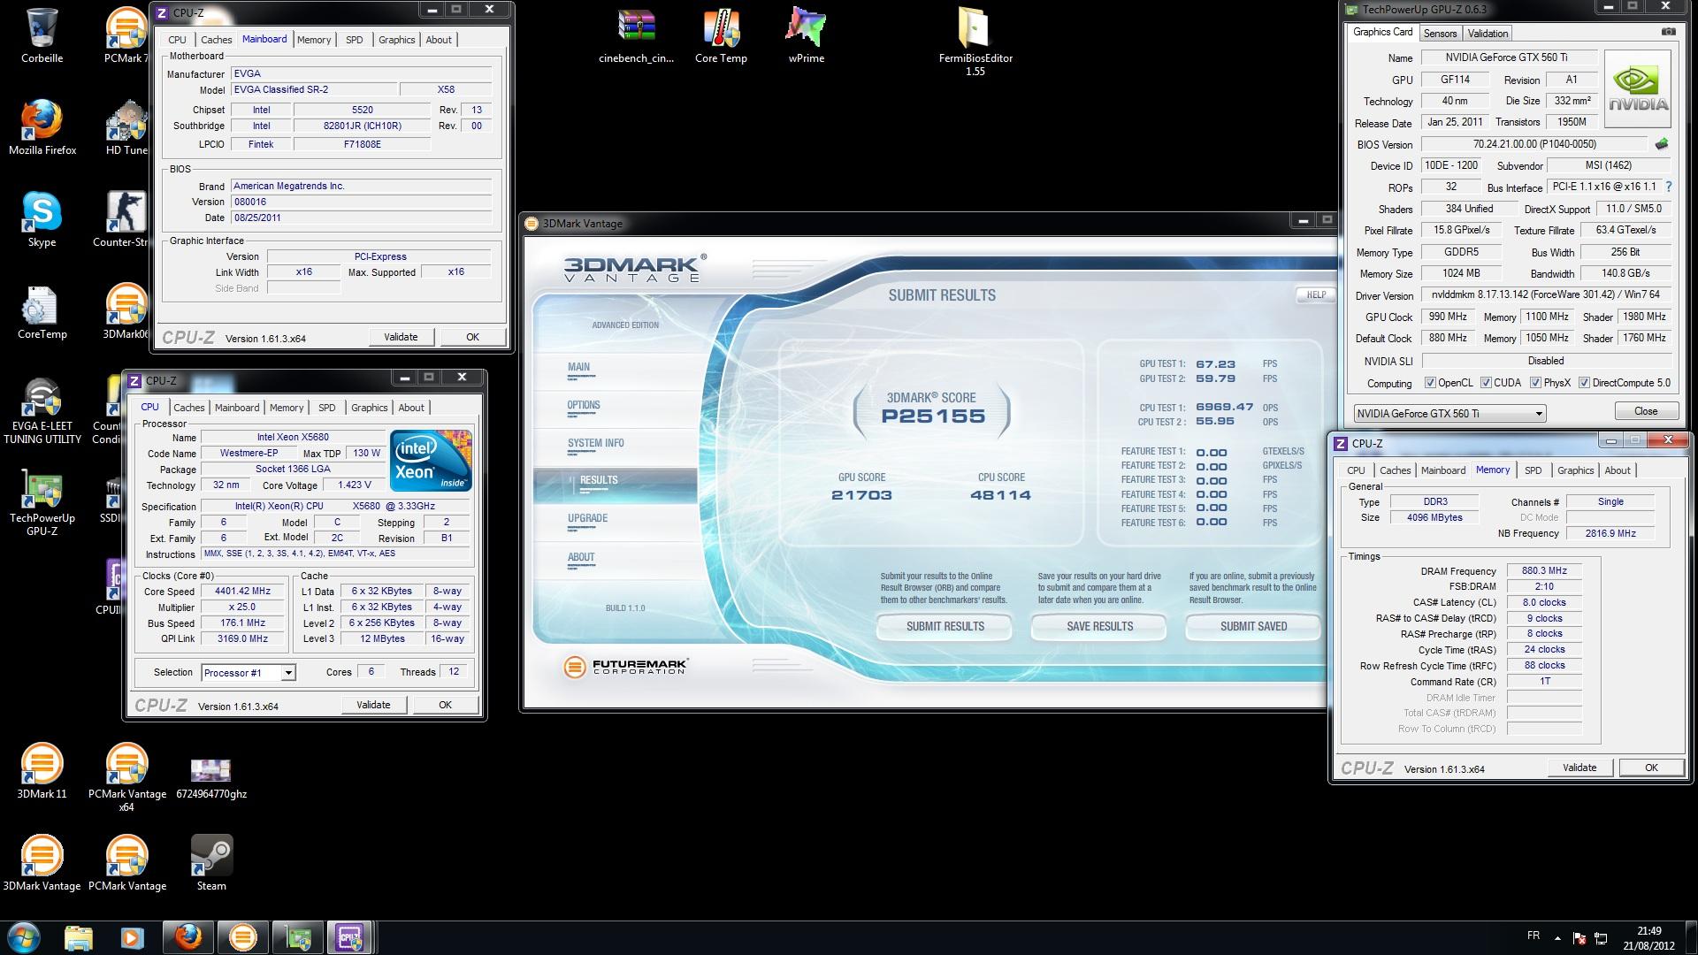
Task: Select SPD tab in Mainboard CPU-Z window
Action: click(x=354, y=40)
